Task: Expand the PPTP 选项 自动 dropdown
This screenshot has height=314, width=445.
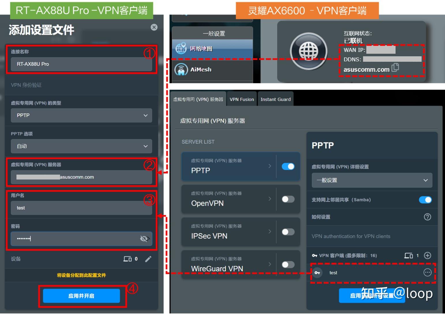Action: [x=82, y=146]
